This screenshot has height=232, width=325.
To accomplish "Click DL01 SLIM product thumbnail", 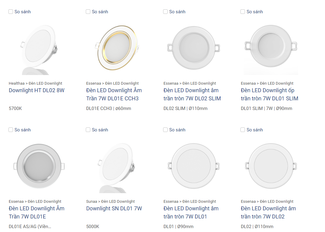I will coord(271,48).
